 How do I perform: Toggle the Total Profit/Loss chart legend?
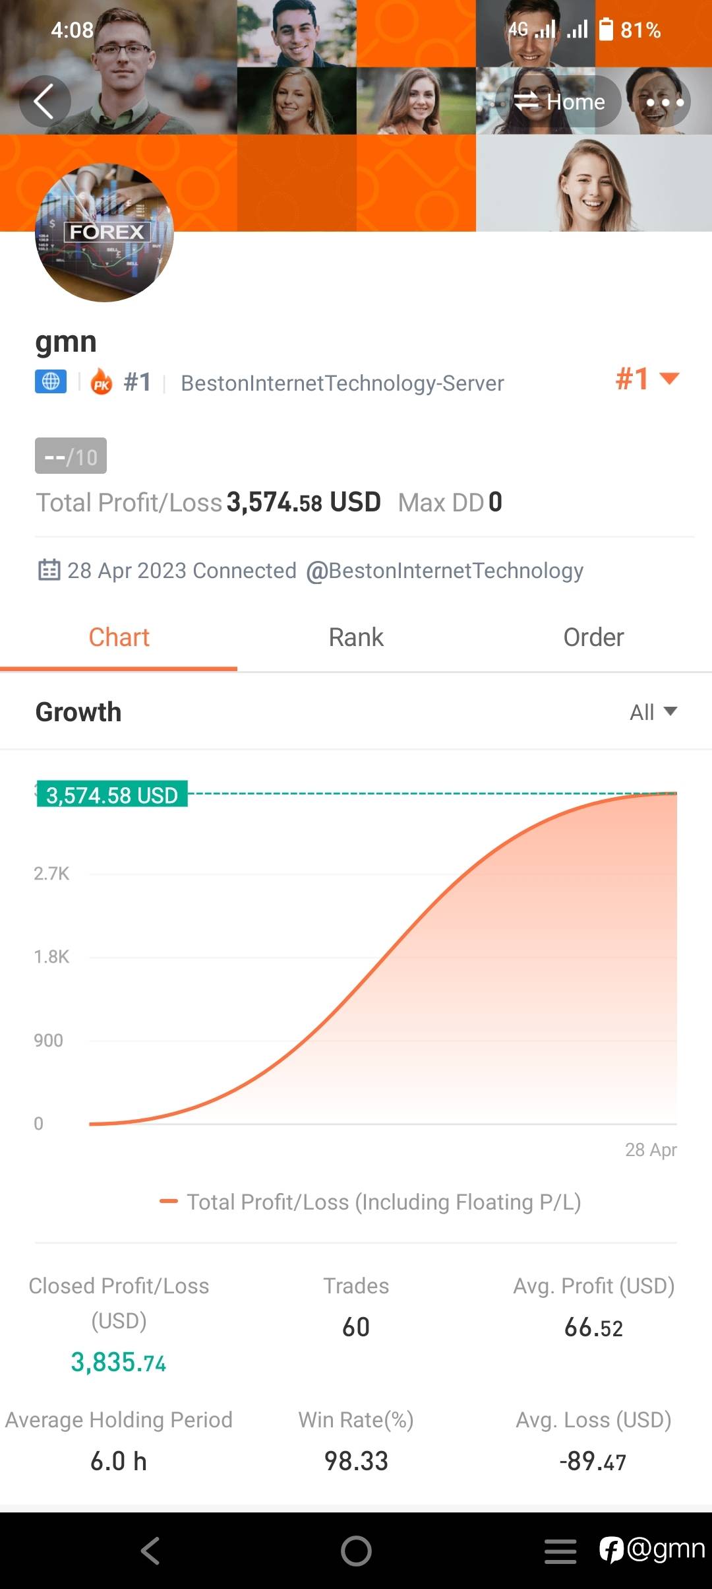(371, 1202)
